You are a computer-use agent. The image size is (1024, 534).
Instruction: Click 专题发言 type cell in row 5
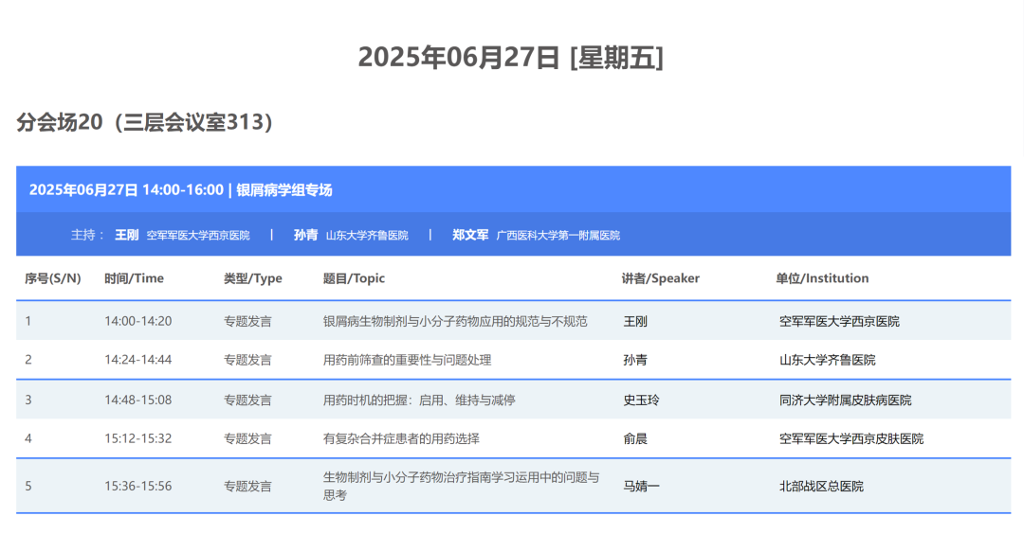pyautogui.click(x=247, y=486)
